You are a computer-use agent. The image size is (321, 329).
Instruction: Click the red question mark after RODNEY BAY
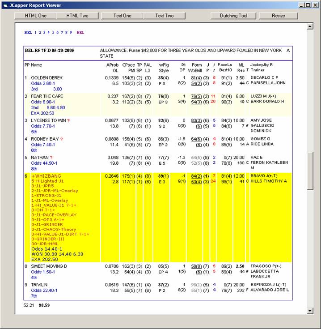tap(62, 139)
